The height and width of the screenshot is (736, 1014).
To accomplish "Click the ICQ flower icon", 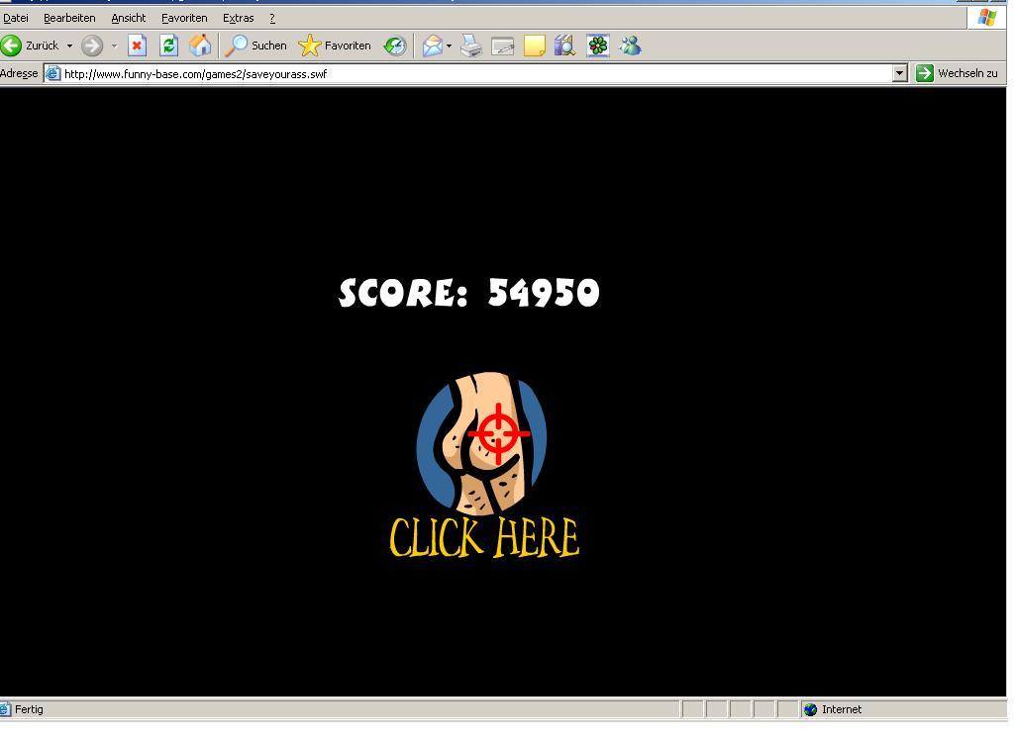I will coord(598,46).
